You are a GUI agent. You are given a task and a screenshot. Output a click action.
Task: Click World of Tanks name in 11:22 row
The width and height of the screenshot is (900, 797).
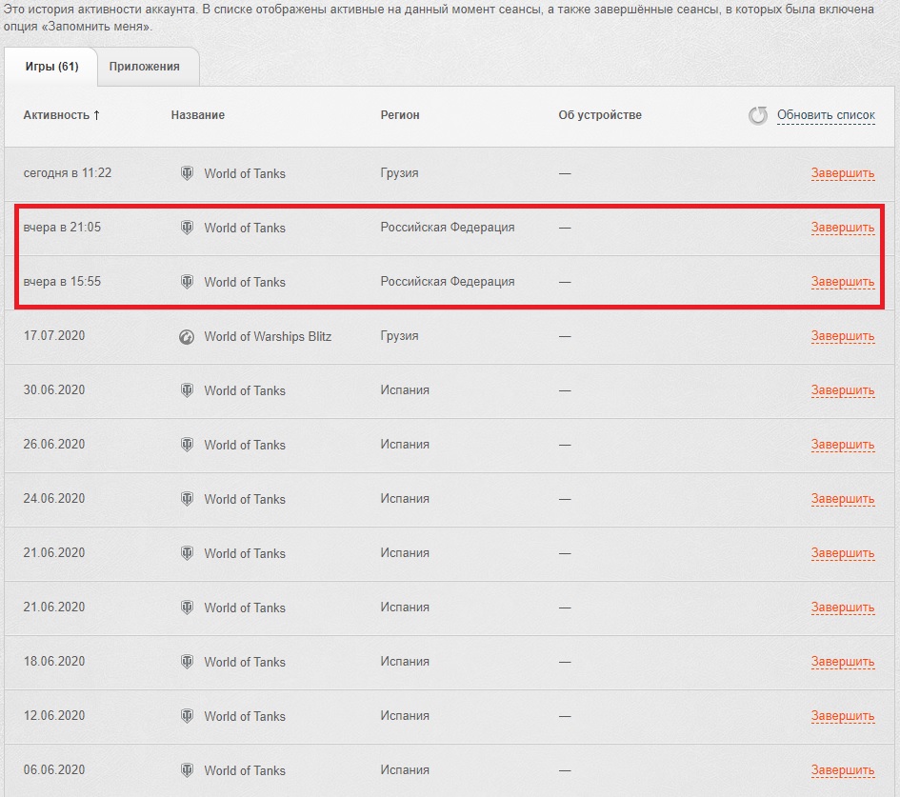point(245,173)
